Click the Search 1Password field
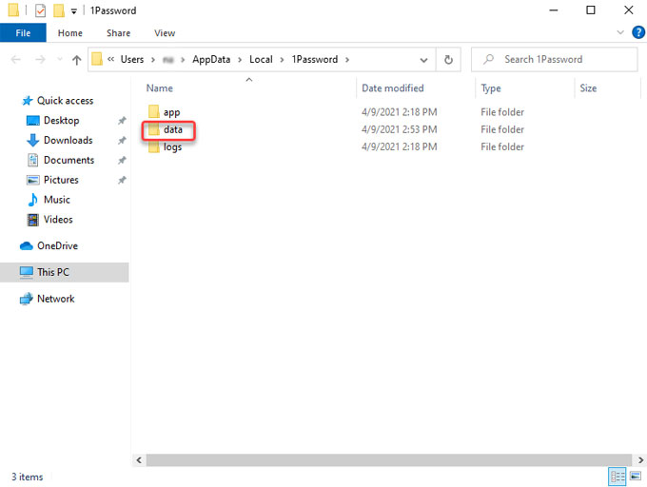This screenshot has width=647, height=487. pyautogui.click(x=554, y=60)
